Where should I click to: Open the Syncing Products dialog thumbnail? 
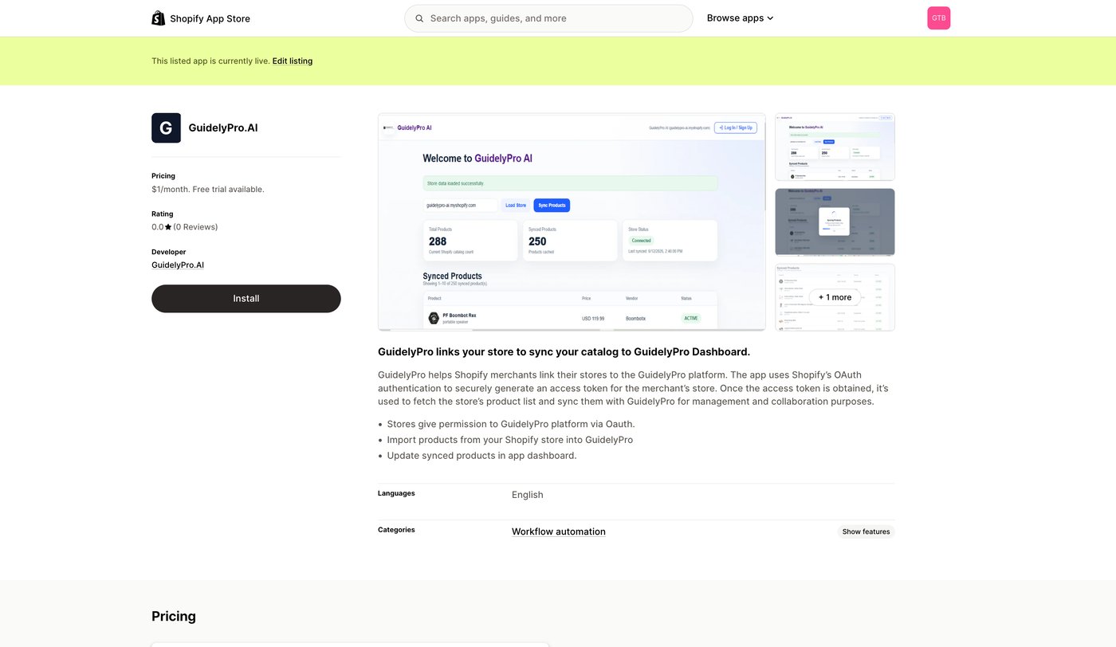tap(835, 222)
